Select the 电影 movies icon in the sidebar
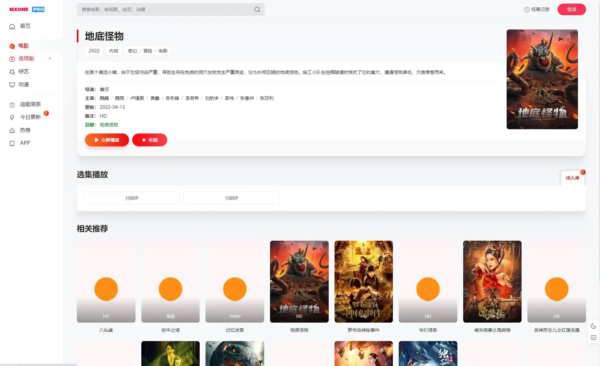The width and height of the screenshot is (600, 366). coord(12,46)
